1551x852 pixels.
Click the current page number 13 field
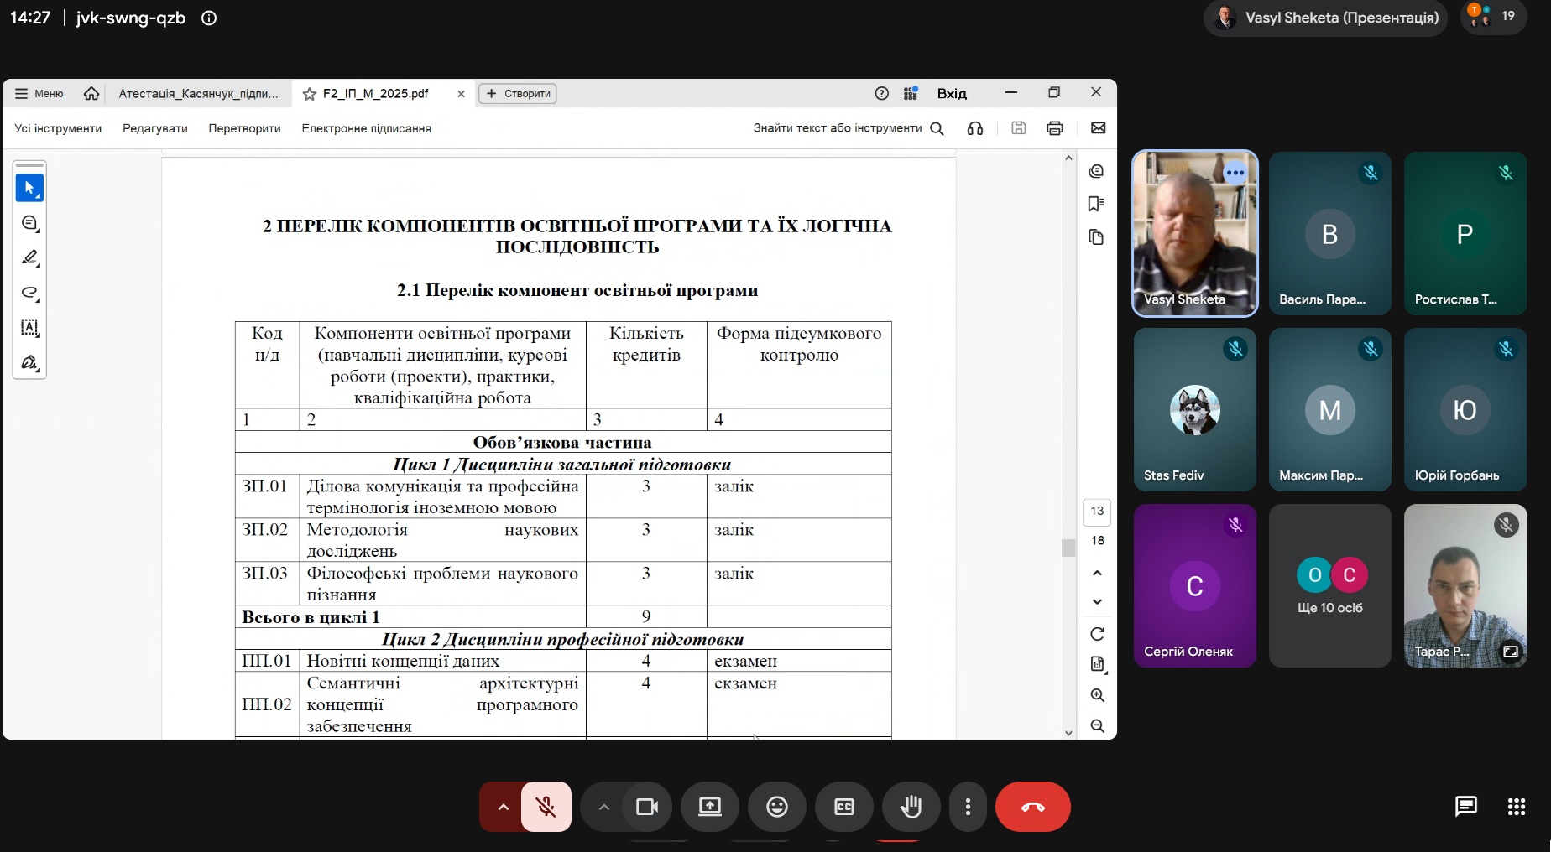point(1097,511)
